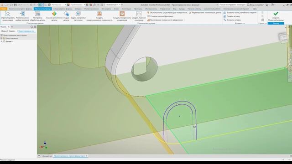Switch to Начало работы ribbon tab

(194, 9)
